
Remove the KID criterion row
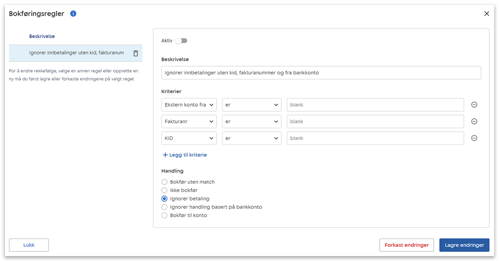pyautogui.click(x=474, y=138)
